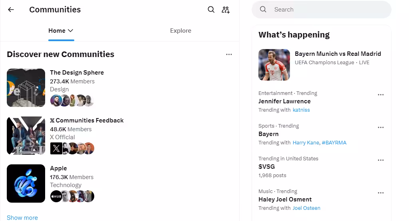Click 48.6K Members count text
409x221 pixels.
(71, 129)
